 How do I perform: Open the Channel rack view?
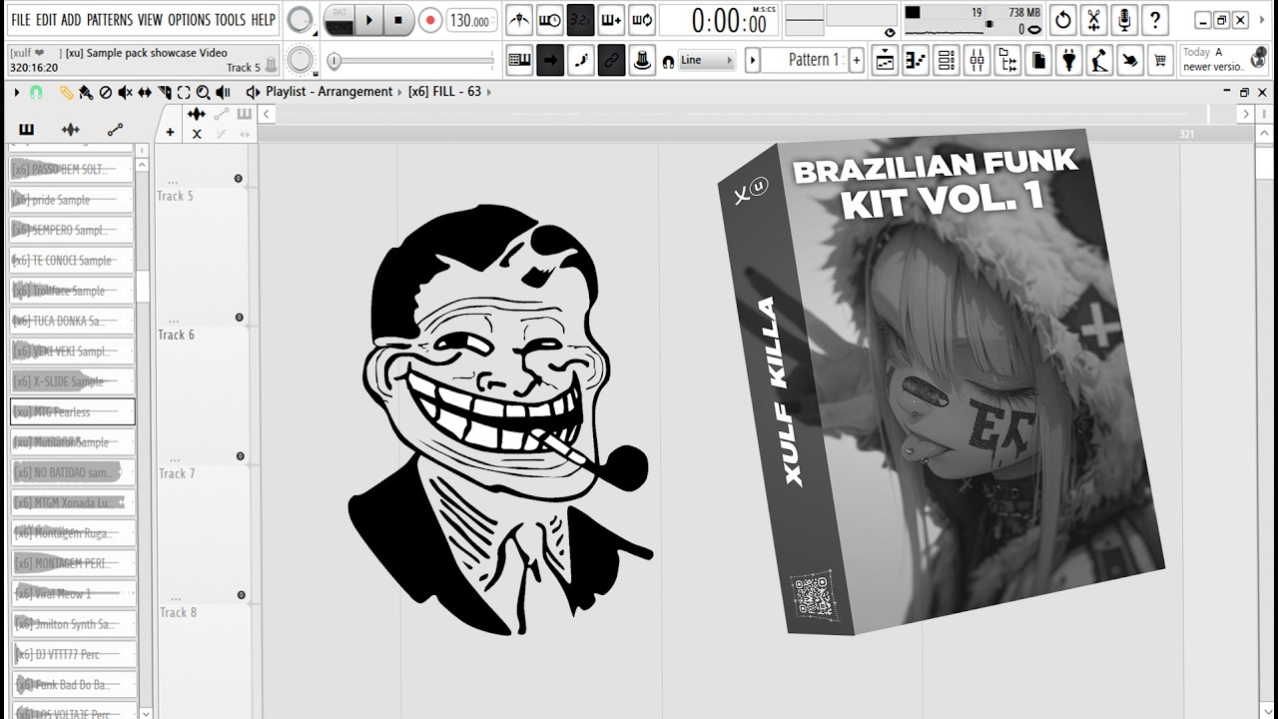[x=947, y=61]
